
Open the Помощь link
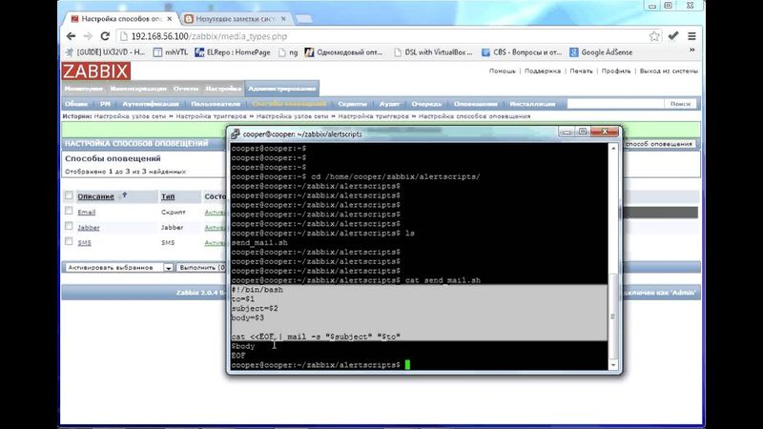point(503,71)
